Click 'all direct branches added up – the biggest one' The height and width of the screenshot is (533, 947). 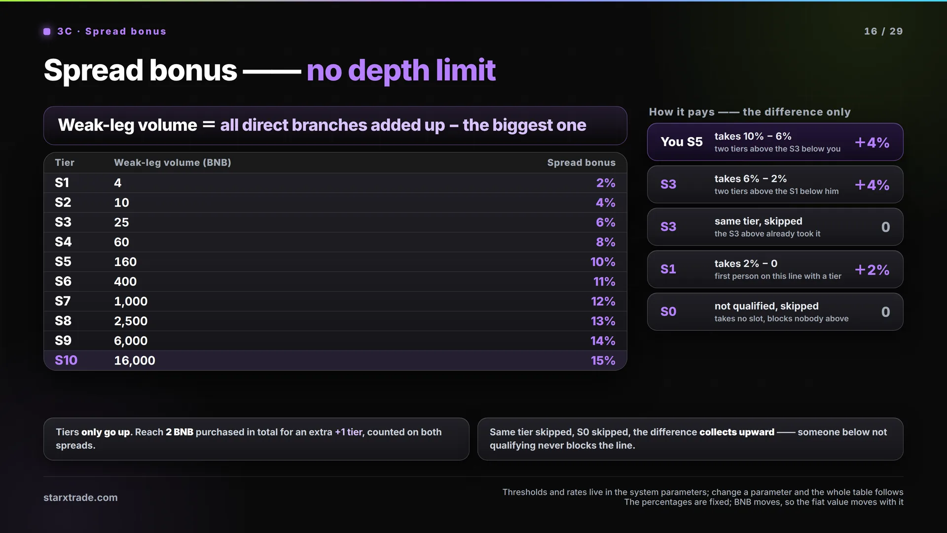[x=403, y=125]
